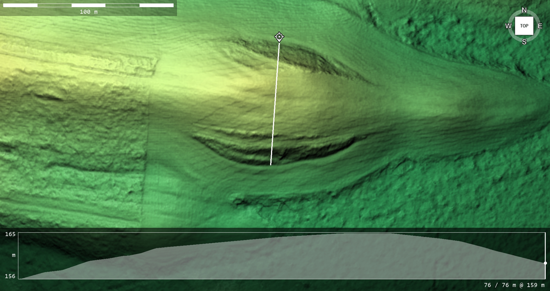Click the W letter on the compass
The height and width of the screenshot is (291, 550).
[x=508, y=26]
